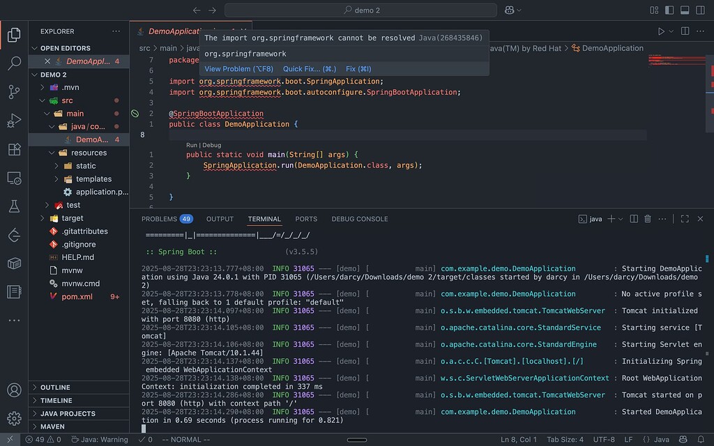The width and height of the screenshot is (714, 446).
Task: Expand the JAVA PROJECTS section
Action: [x=79, y=414]
